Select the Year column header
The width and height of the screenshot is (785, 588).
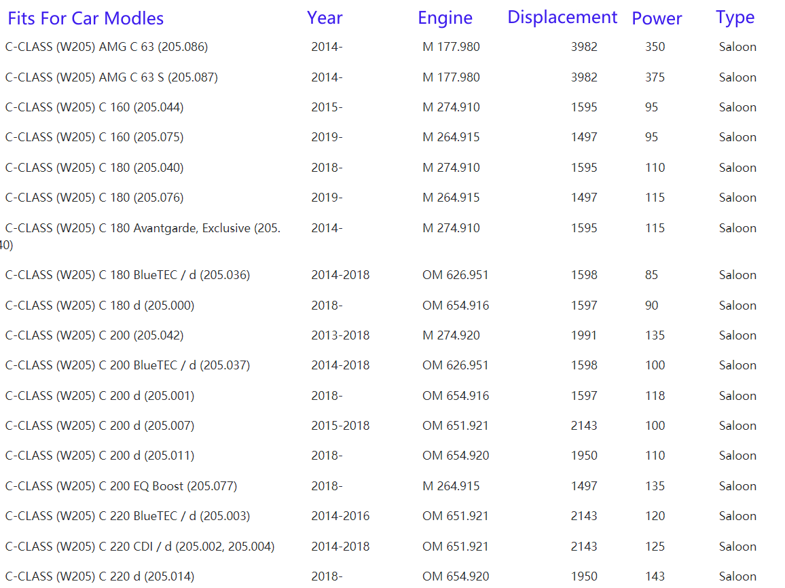tap(325, 18)
